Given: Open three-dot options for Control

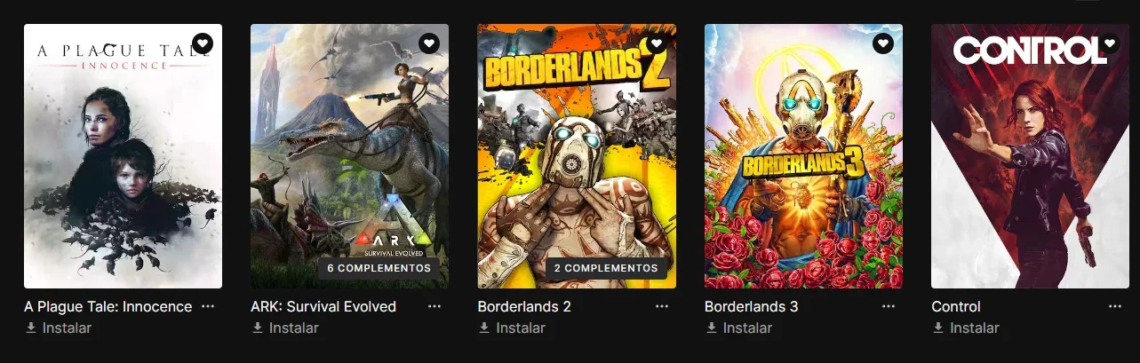Looking at the screenshot, I should coord(1115,306).
